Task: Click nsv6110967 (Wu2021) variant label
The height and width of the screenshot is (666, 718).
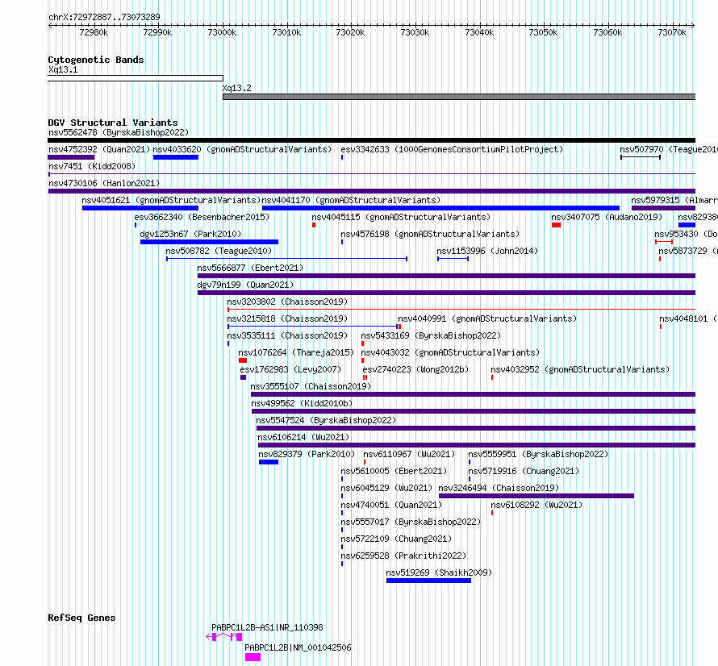Action: [x=409, y=455]
